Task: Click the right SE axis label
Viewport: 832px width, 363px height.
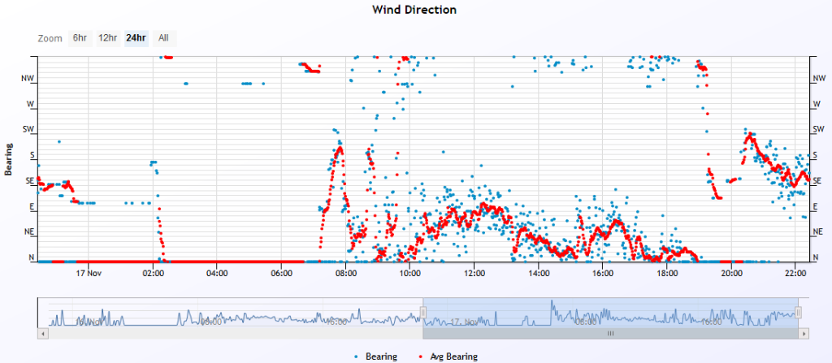Action: (x=817, y=181)
